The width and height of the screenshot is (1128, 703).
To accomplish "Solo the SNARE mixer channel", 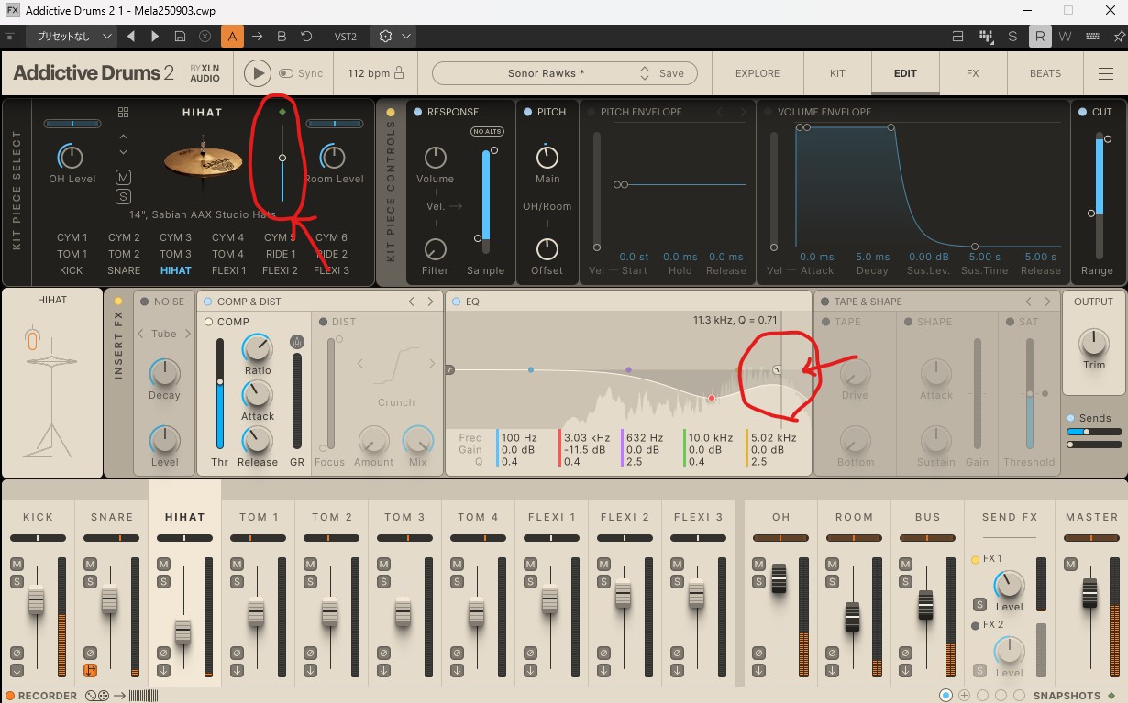I will pos(90,581).
